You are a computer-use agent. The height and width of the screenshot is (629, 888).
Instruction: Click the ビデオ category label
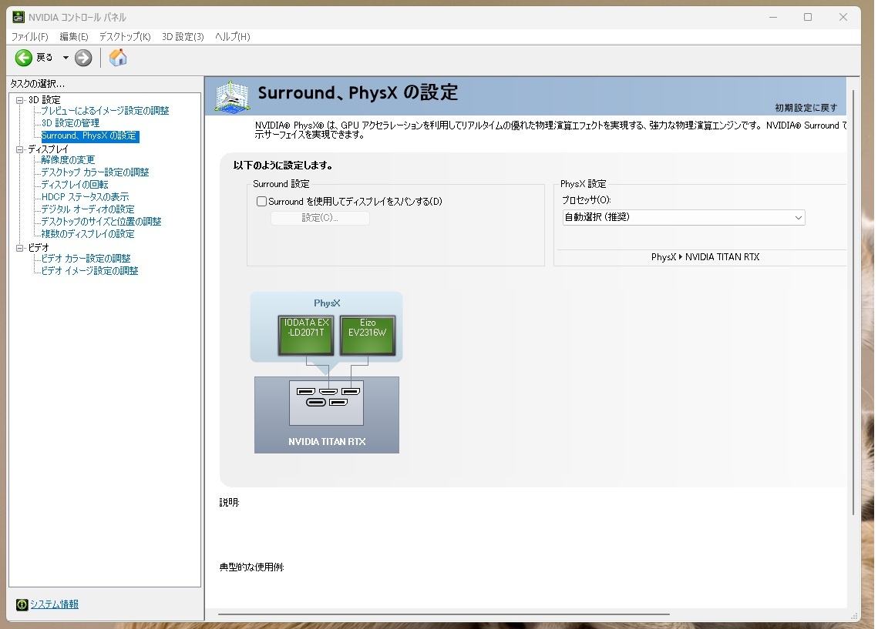[39, 248]
